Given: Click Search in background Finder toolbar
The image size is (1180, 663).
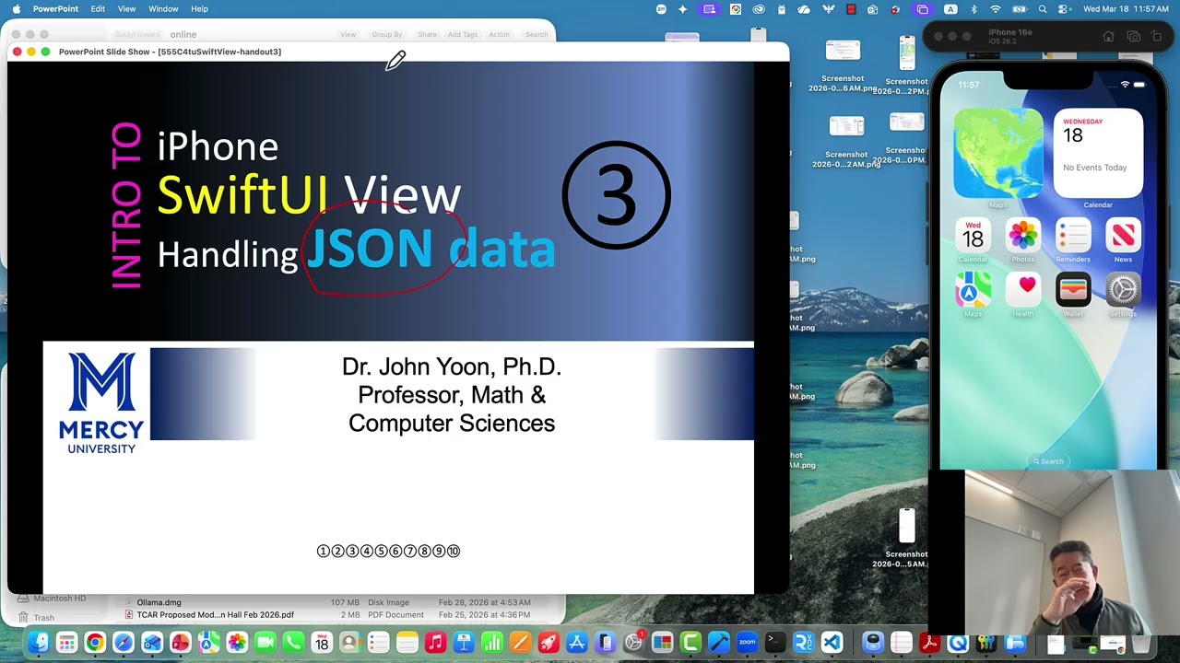Looking at the screenshot, I should pyautogui.click(x=537, y=35).
